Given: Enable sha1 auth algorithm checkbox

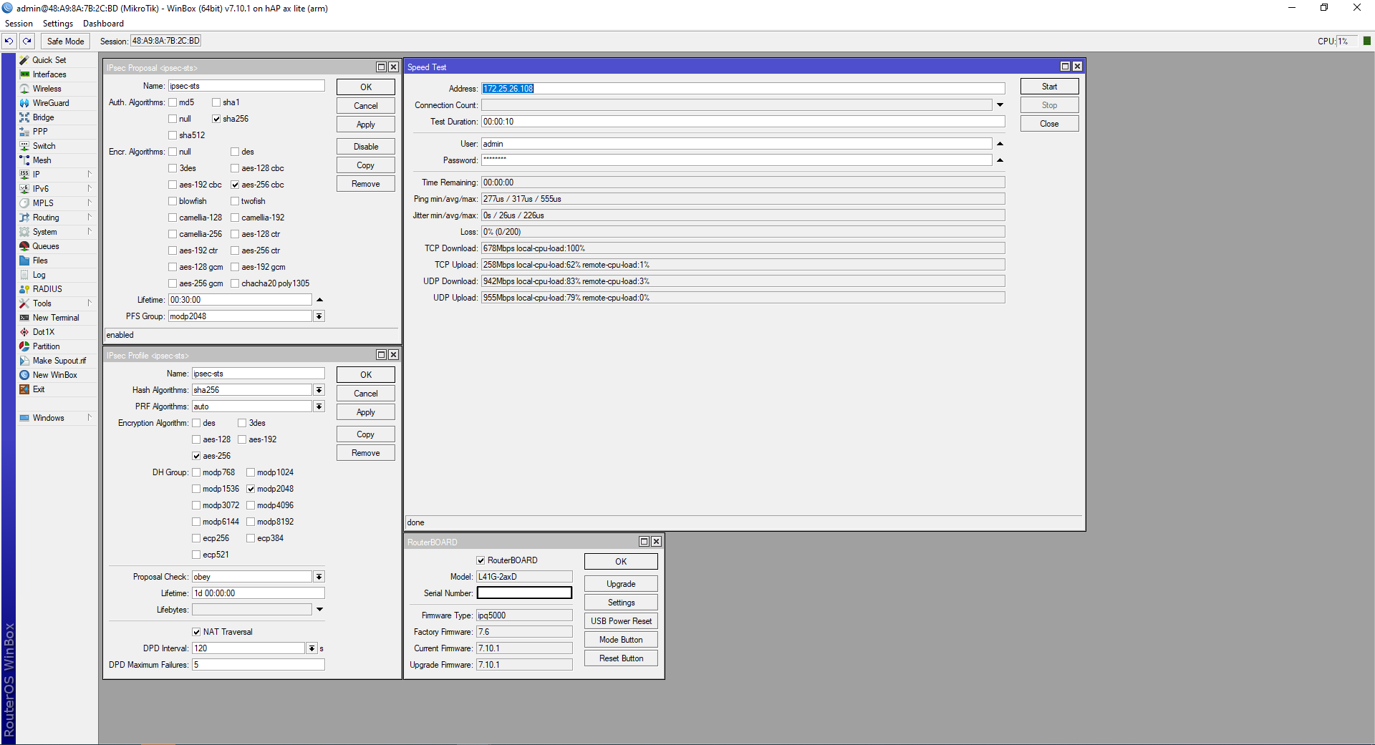Looking at the screenshot, I should point(216,102).
